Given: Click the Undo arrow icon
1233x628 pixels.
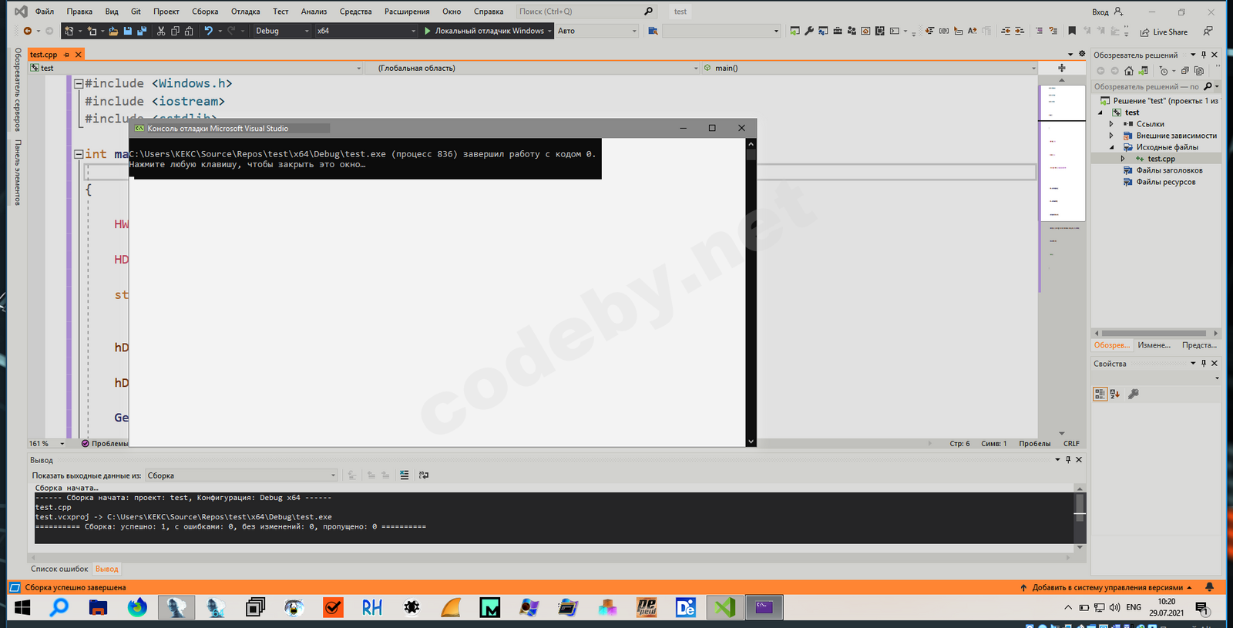Looking at the screenshot, I should pyautogui.click(x=208, y=31).
